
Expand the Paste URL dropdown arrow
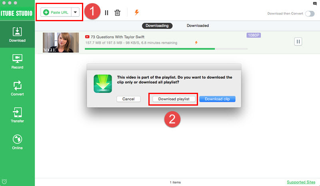[75, 12]
